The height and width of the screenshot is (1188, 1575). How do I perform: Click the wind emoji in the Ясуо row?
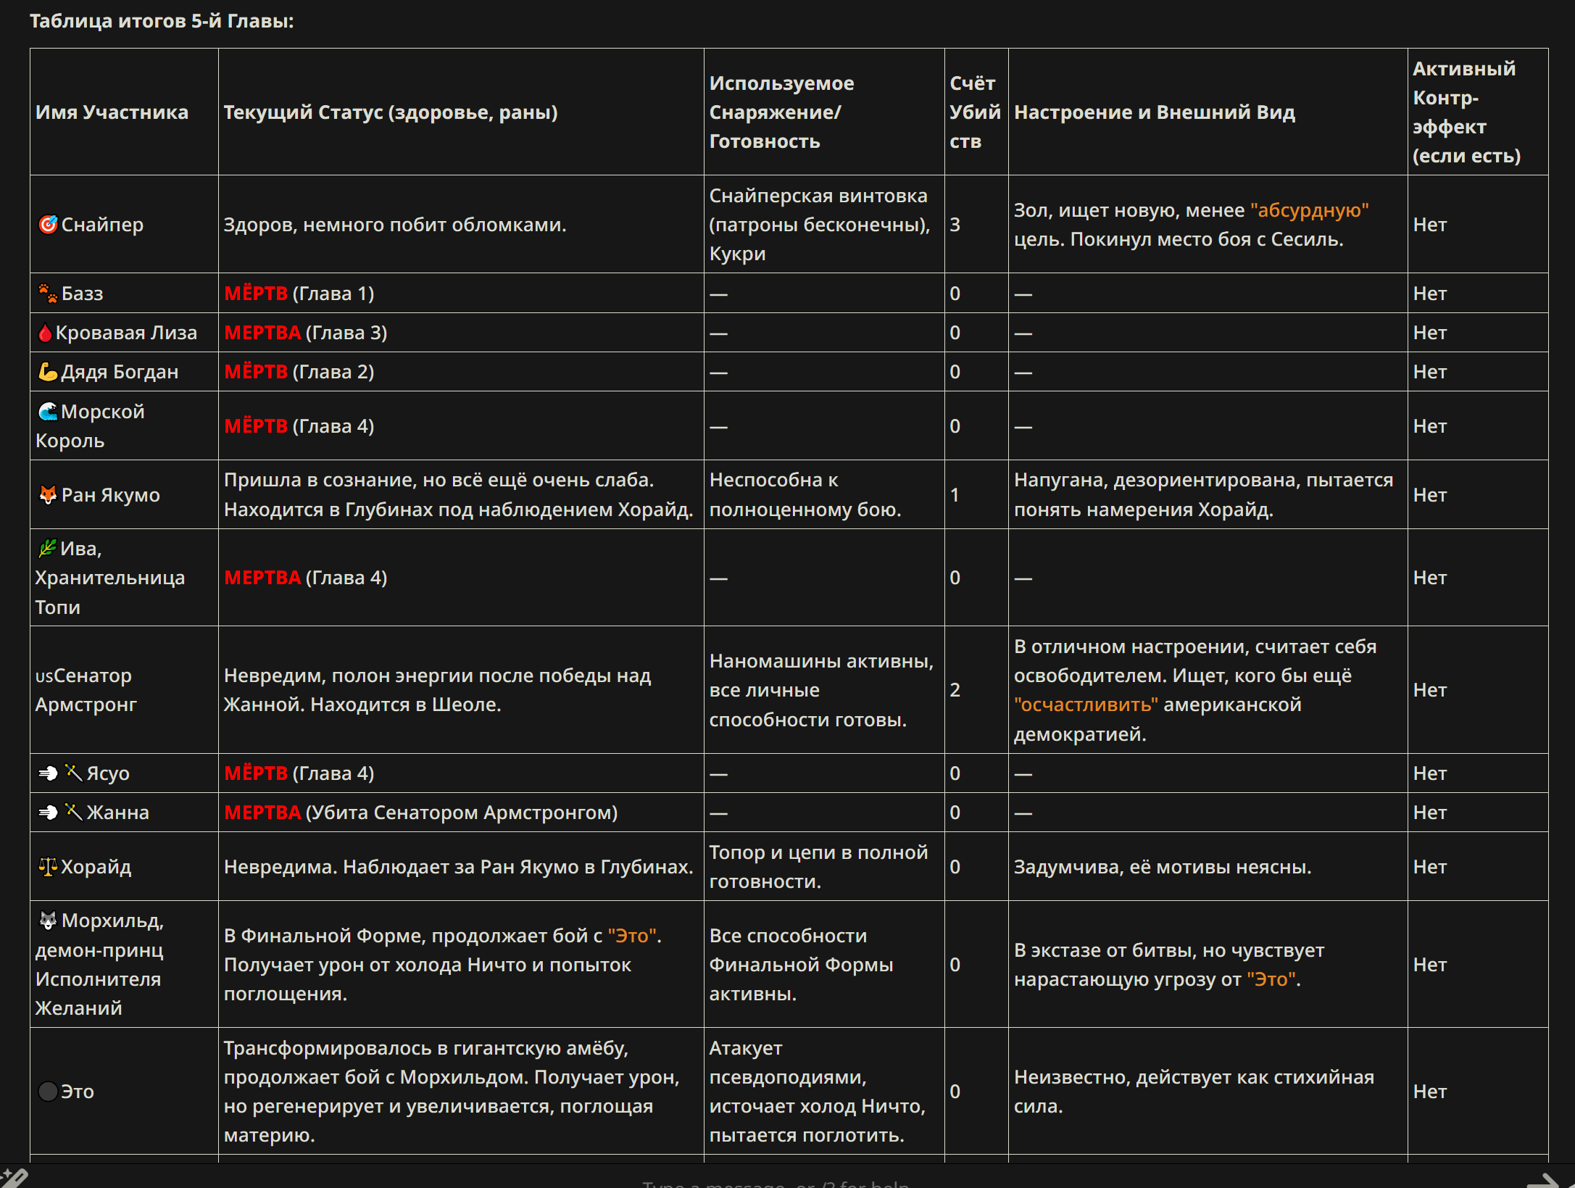click(x=48, y=773)
